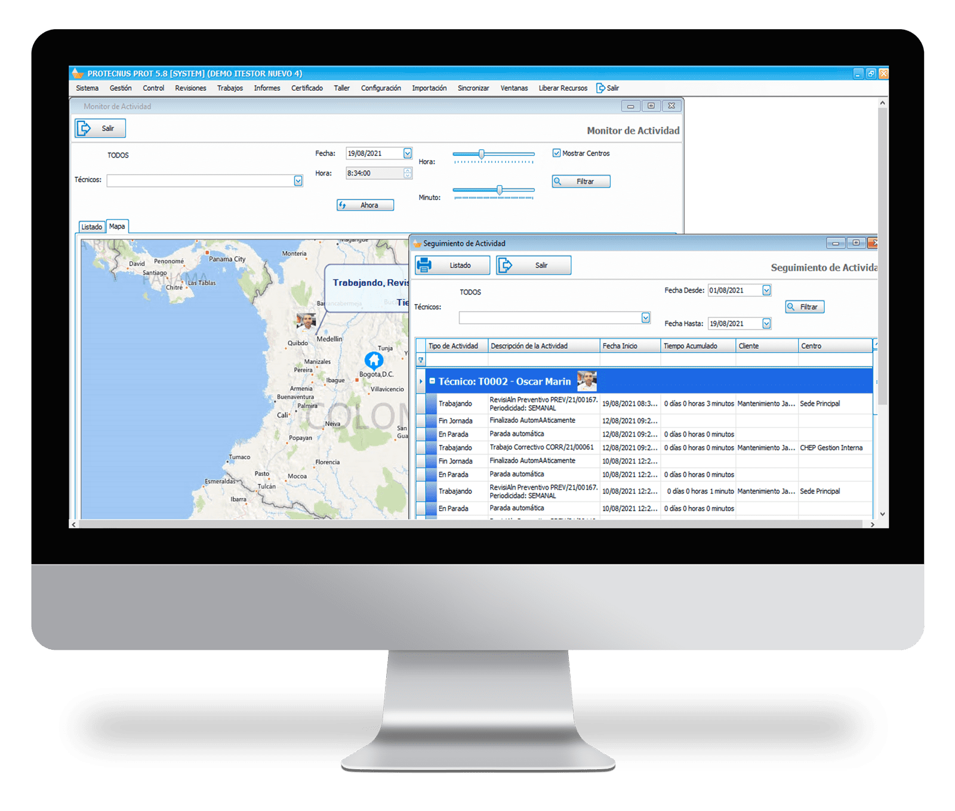Open the Gestión menu

tap(121, 88)
